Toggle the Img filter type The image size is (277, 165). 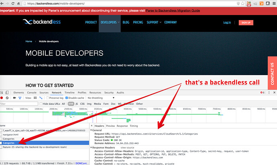coord(89,104)
